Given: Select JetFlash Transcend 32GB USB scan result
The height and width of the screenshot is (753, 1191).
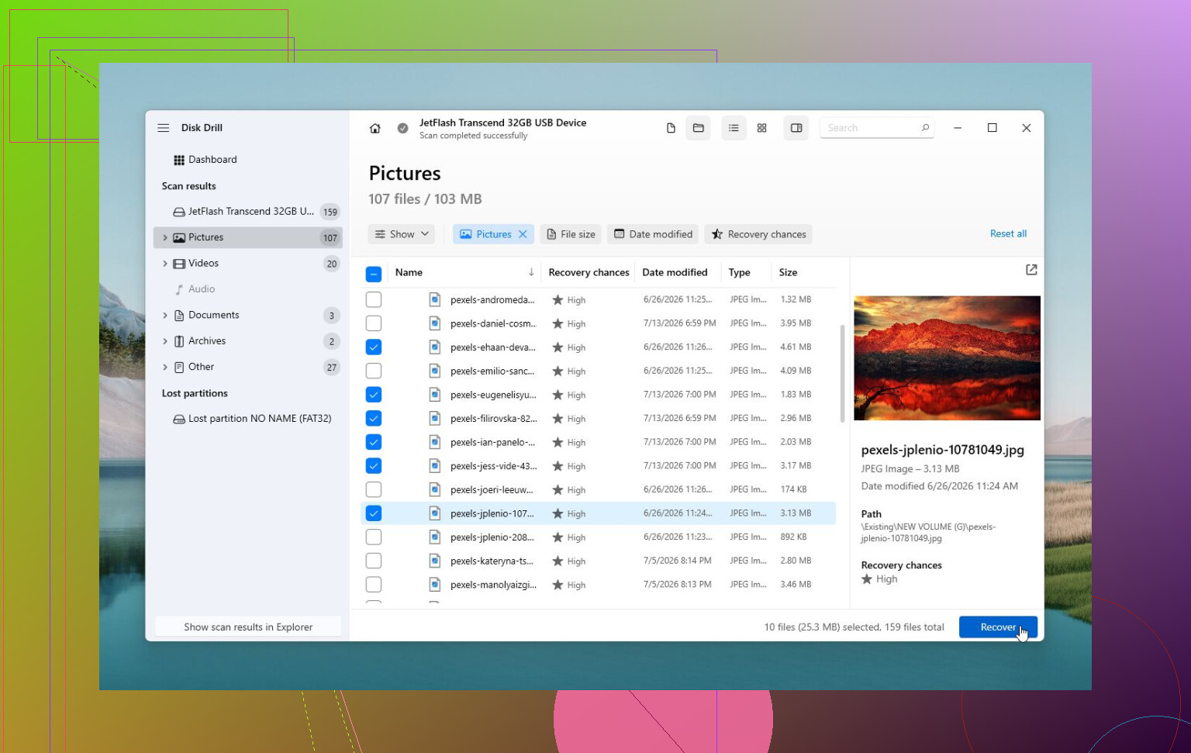Looking at the screenshot, I should (248, 212).
